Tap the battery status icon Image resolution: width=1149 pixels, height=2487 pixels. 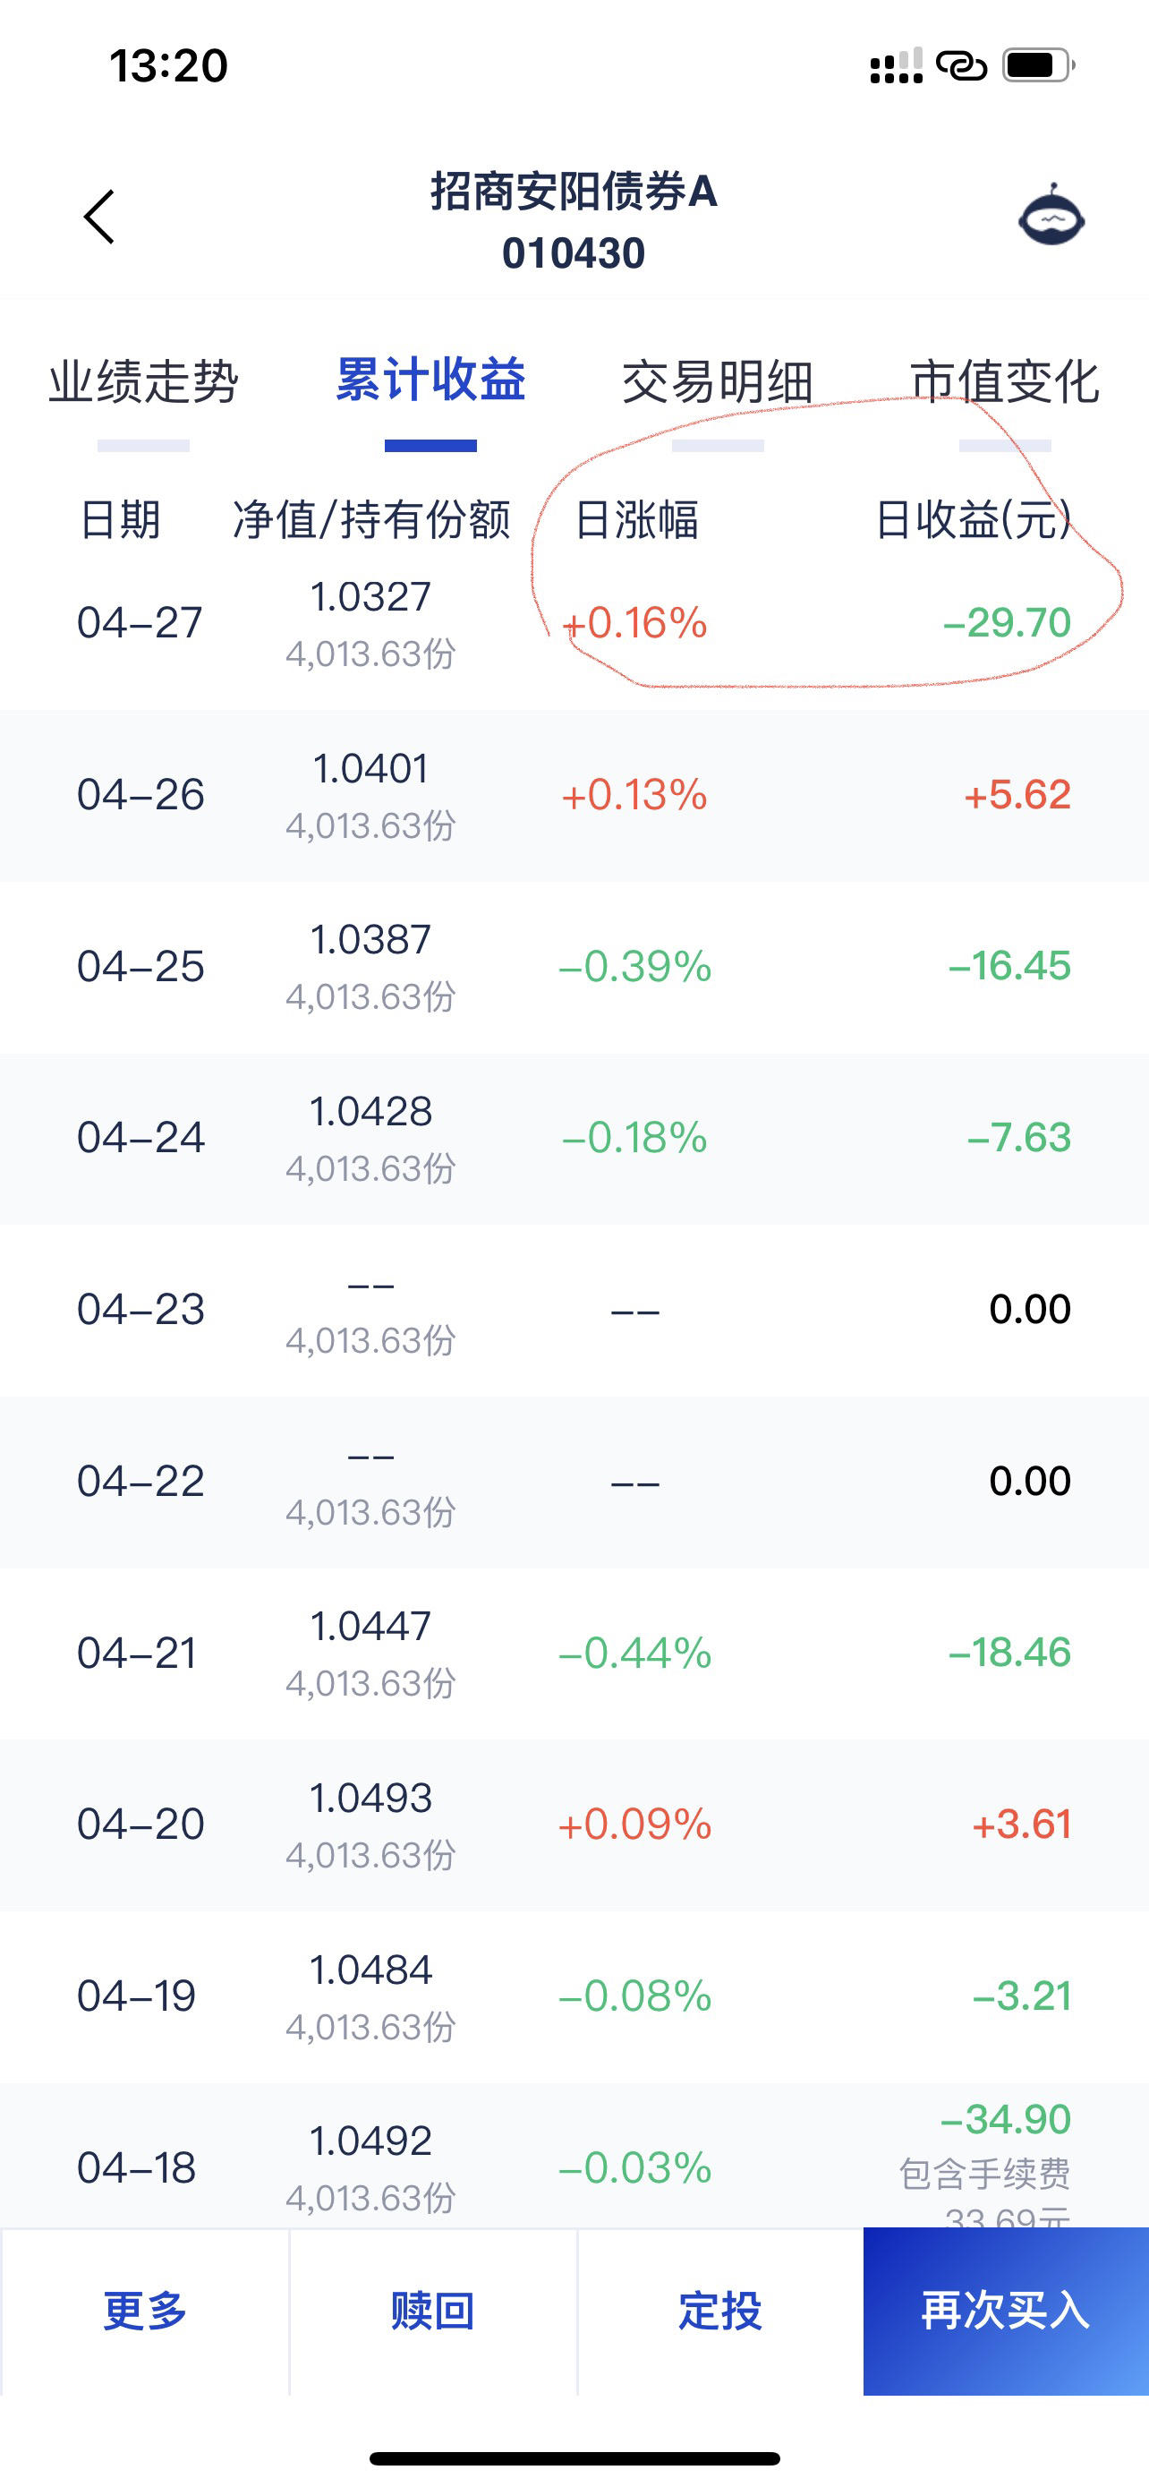pyautogui.click(x=1039, y=65)
